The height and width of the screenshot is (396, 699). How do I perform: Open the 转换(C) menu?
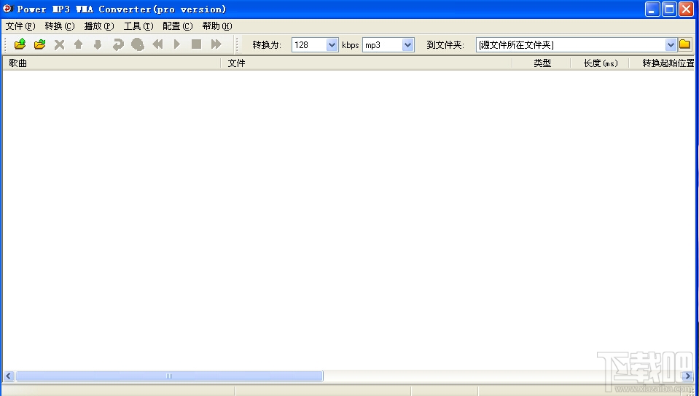click(60, 25)
